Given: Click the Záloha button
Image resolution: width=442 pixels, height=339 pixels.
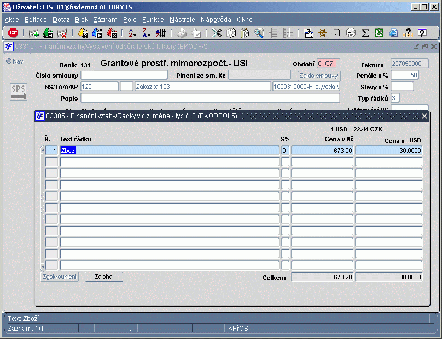Looking at the screenshot, I should coord(104,277).
